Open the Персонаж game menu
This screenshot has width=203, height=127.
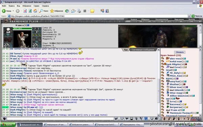point(179,19)
